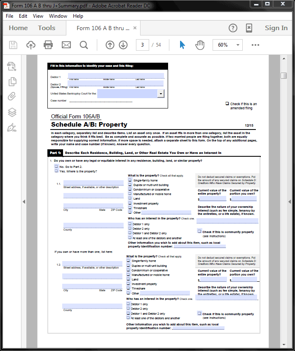This screenshot has width=295, height=351.
Task: Click the Sign In link
Action: (x=276, y=28)
